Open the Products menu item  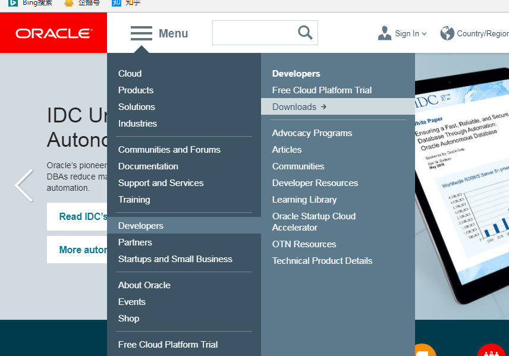136,90
